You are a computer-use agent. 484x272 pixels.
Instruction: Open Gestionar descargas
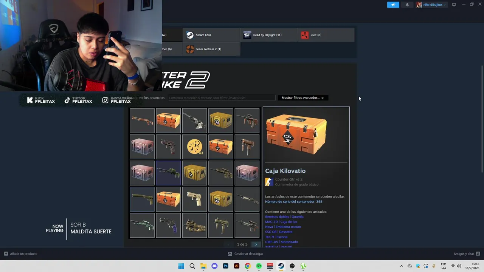point(245,254)
